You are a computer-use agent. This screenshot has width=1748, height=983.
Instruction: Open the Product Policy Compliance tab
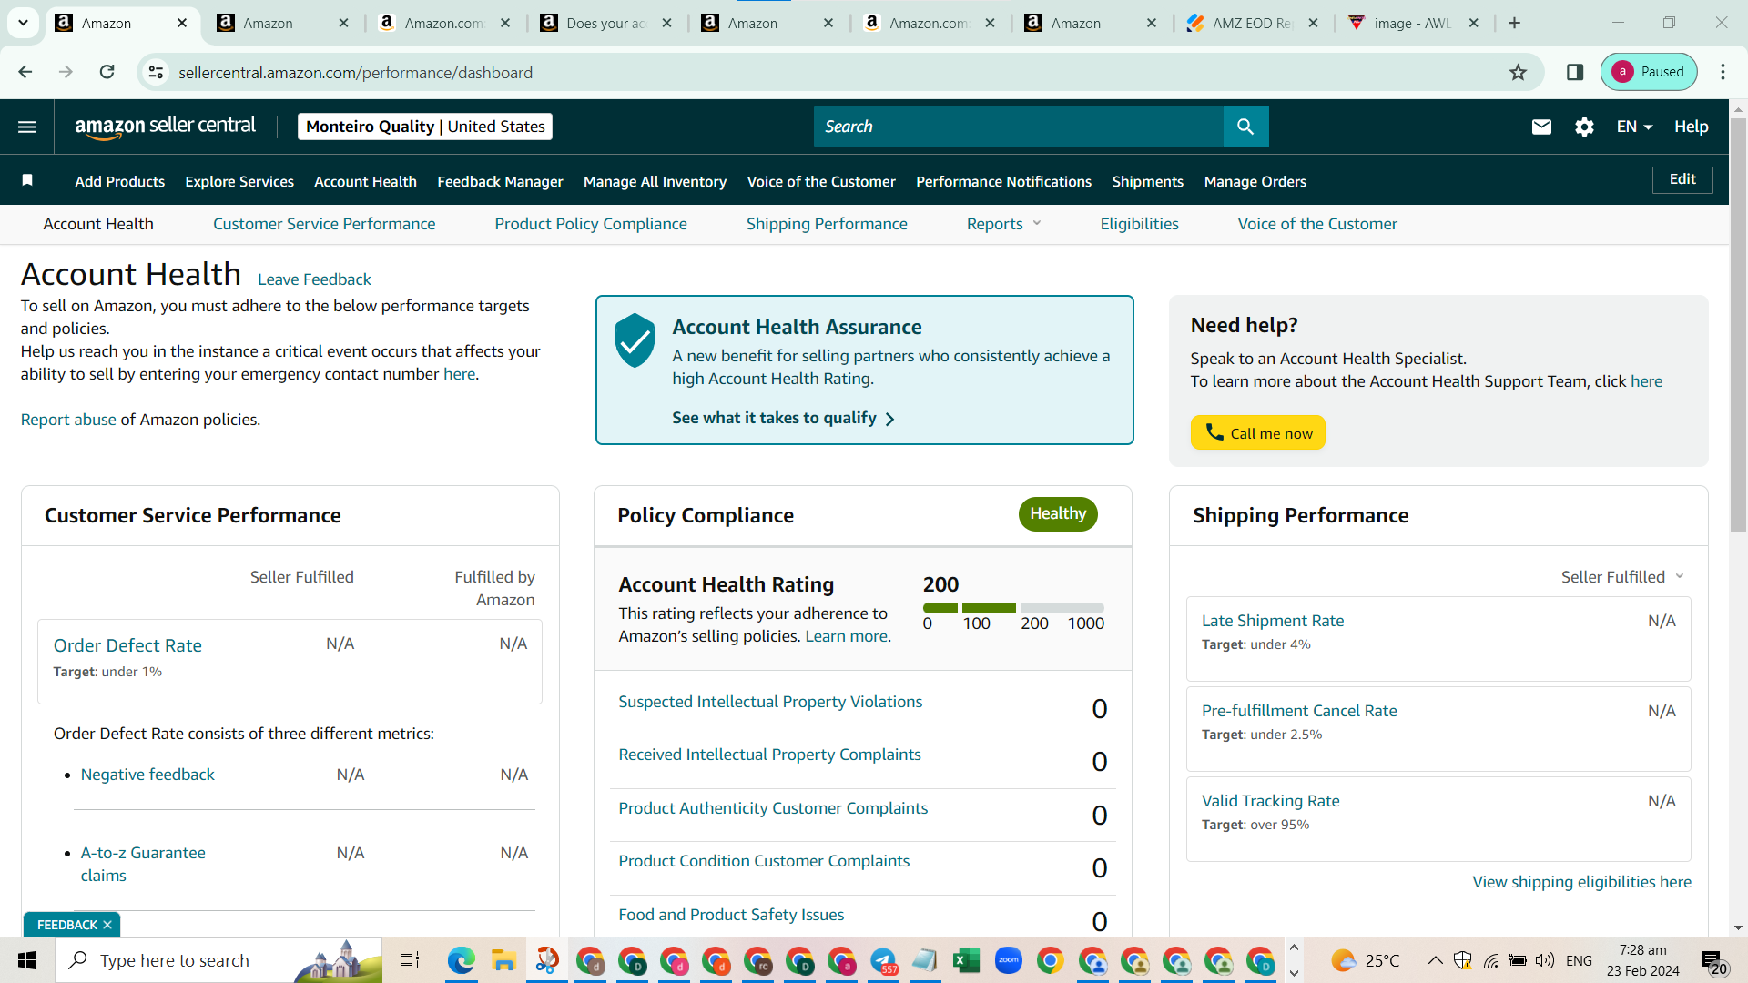pos(591,224)
